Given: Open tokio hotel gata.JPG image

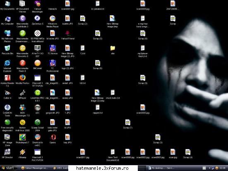Looking at the screenshot, I should click(x=53, y=125).
